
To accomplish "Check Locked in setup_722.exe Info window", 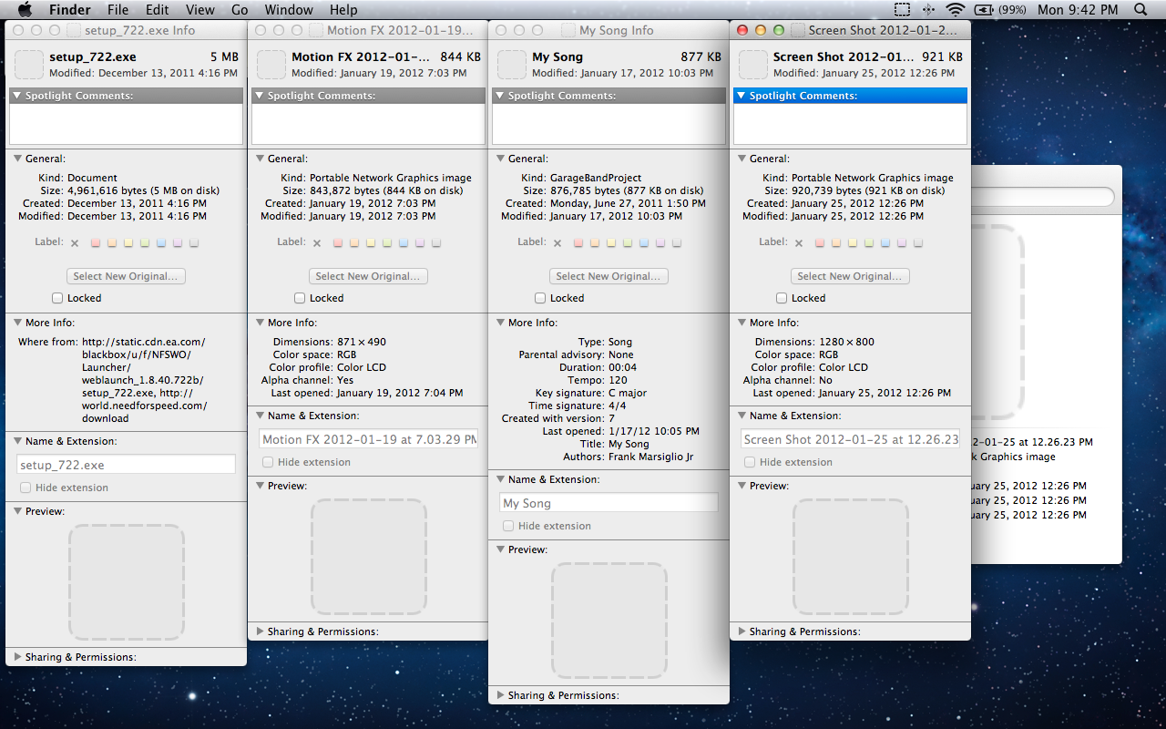I will [x=57, y=298].
